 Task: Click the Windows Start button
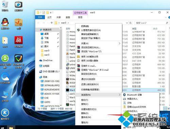coord(2,128)
